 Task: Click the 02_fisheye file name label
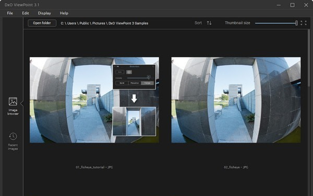[236, 167]
